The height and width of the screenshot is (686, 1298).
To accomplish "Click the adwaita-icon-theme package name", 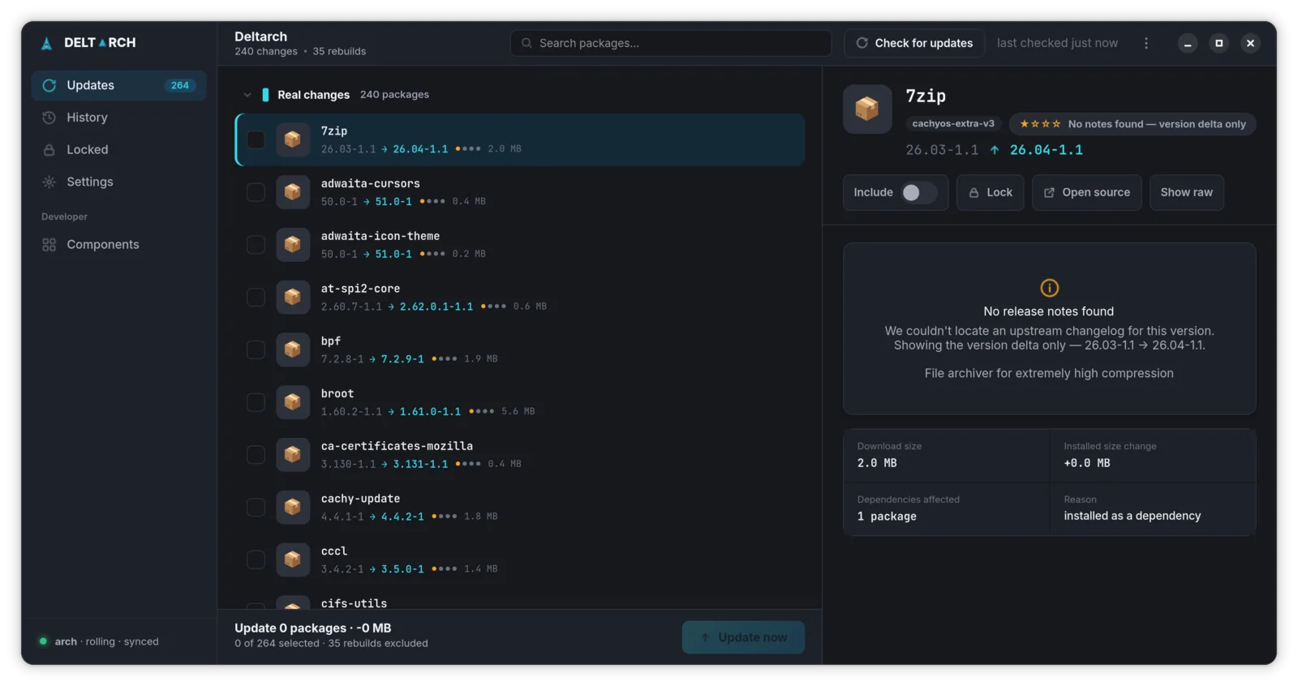I will [380, 236].
